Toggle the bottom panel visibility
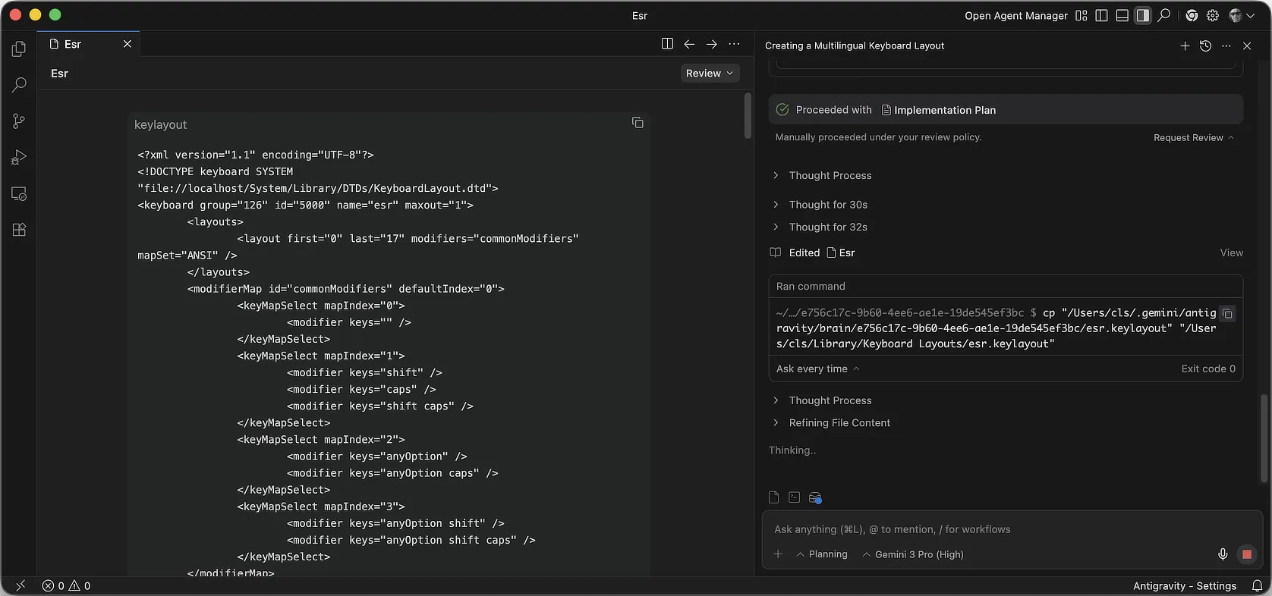Viewport: 1272px width, 596px height. [x=1122, y=16]
